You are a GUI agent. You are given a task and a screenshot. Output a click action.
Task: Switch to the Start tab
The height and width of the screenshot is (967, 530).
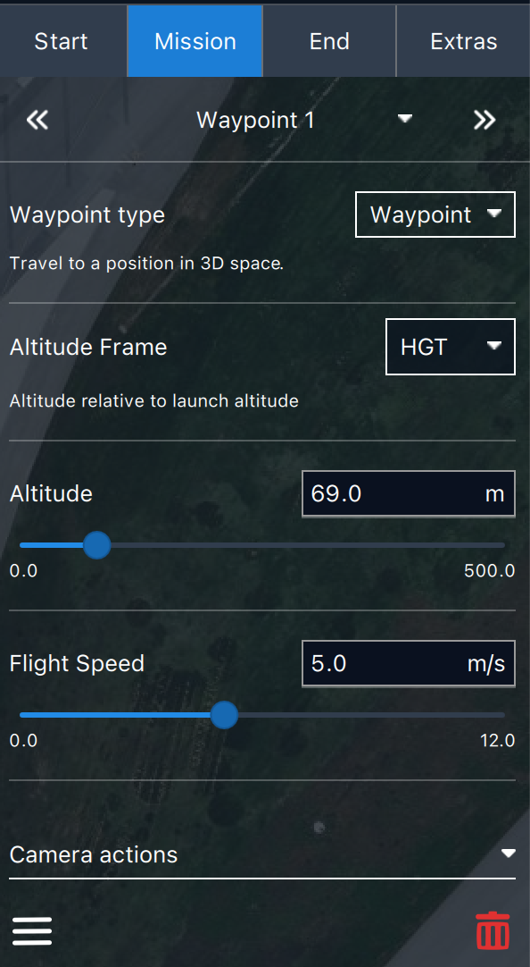(x=61, y=41)
